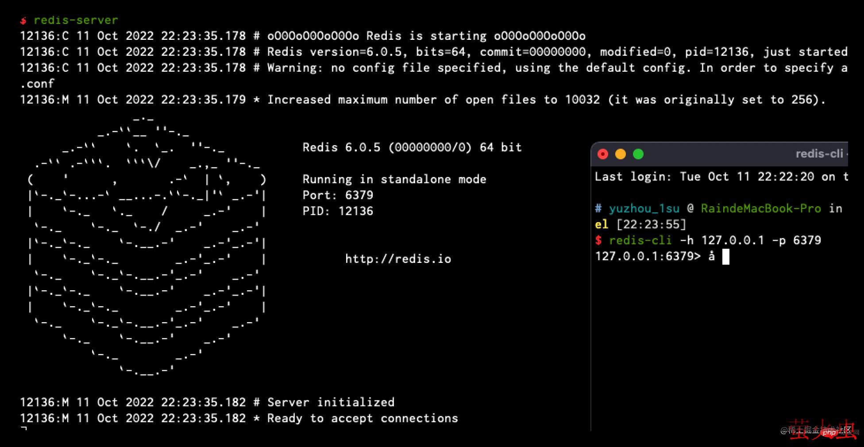Maximize redis-cli window with green button
The image size is (864, 447).
(638, 154)
